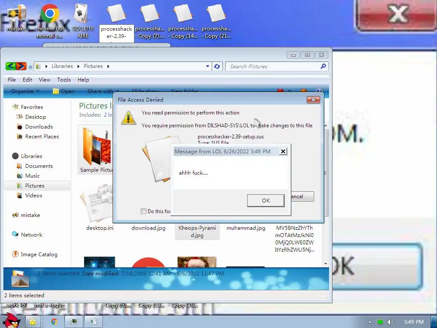Select Videos library

pos(33,196)
